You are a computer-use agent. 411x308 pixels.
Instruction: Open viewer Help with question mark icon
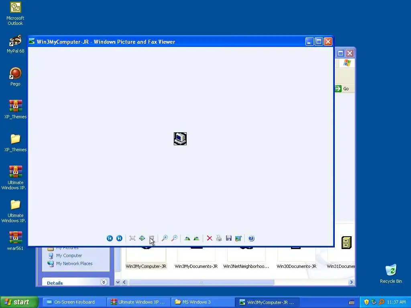(x=251, y=238)
